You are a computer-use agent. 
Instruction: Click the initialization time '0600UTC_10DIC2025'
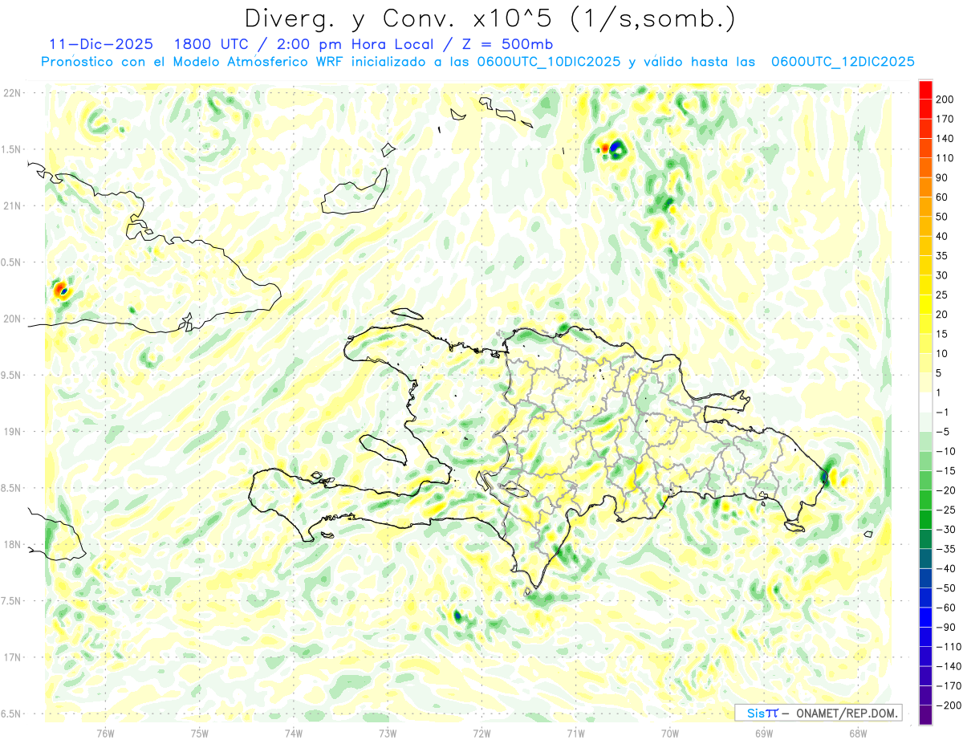548,62
